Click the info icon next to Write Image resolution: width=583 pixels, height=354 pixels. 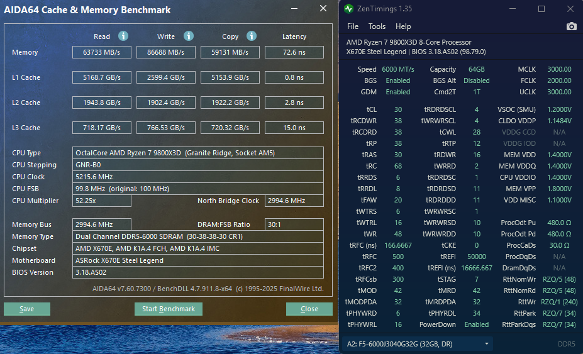pos(189,36)
